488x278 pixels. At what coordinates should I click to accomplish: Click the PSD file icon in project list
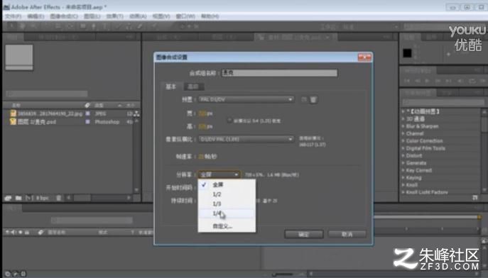13,122
